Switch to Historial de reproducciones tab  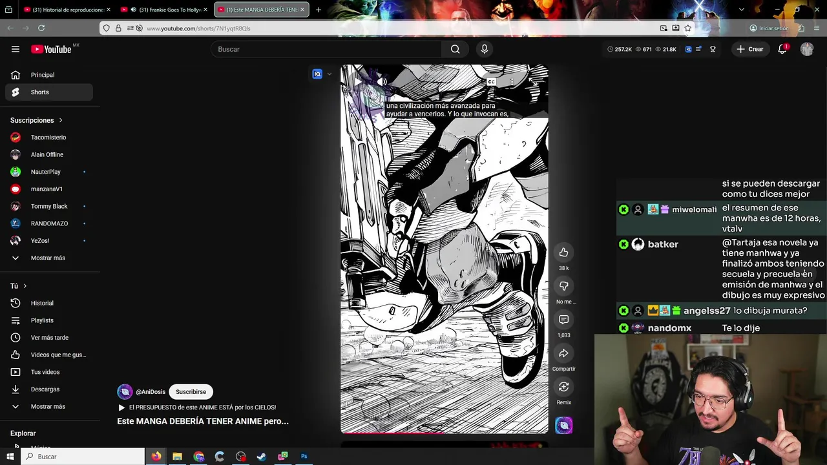coord(67,10)
